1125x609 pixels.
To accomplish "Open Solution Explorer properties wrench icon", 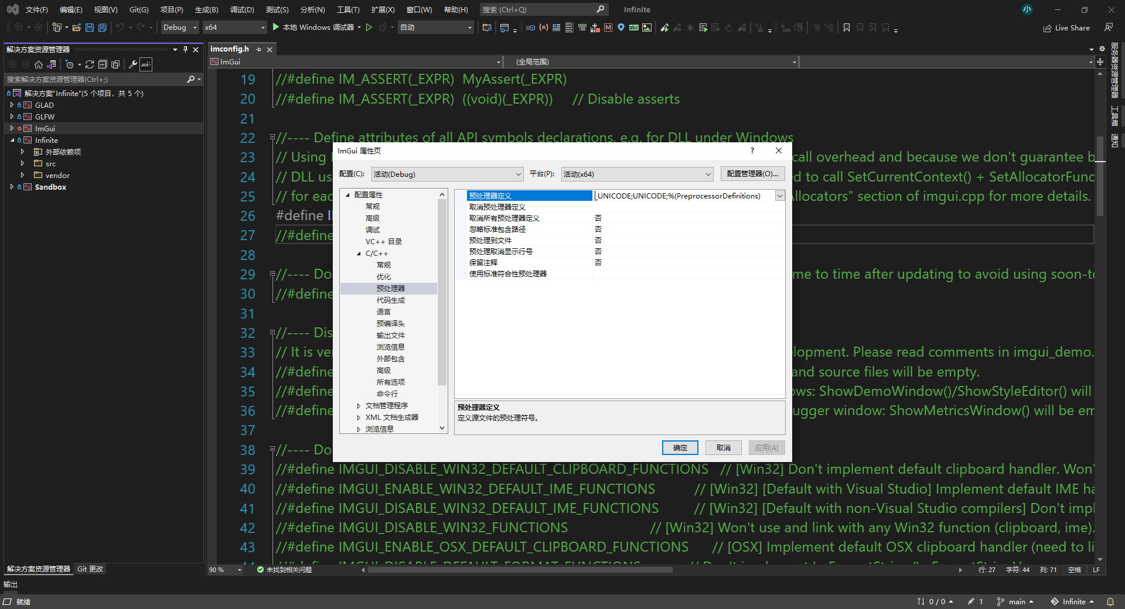I will 133,64.
